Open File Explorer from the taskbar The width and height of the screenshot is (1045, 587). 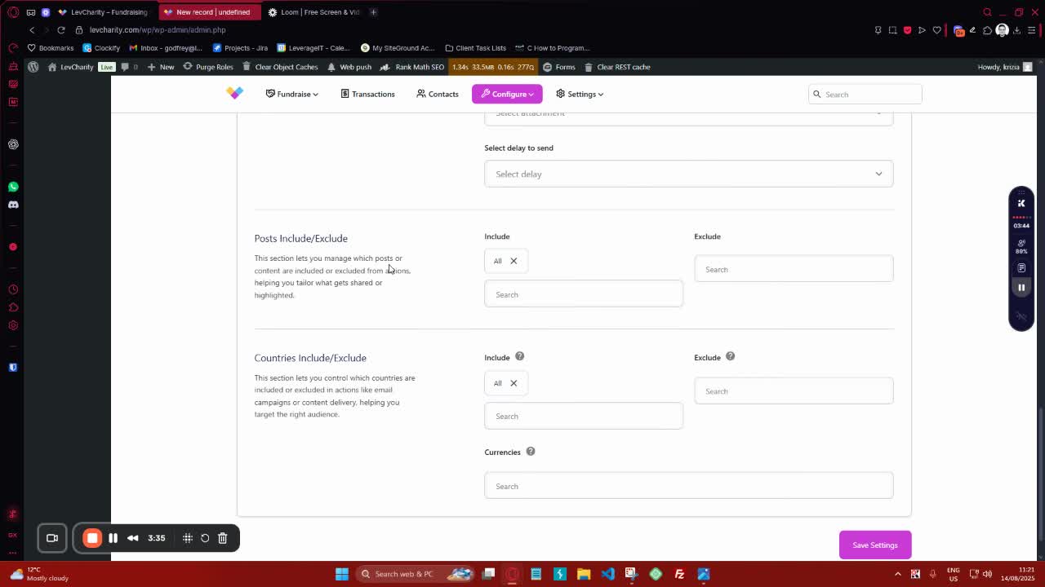583,574
